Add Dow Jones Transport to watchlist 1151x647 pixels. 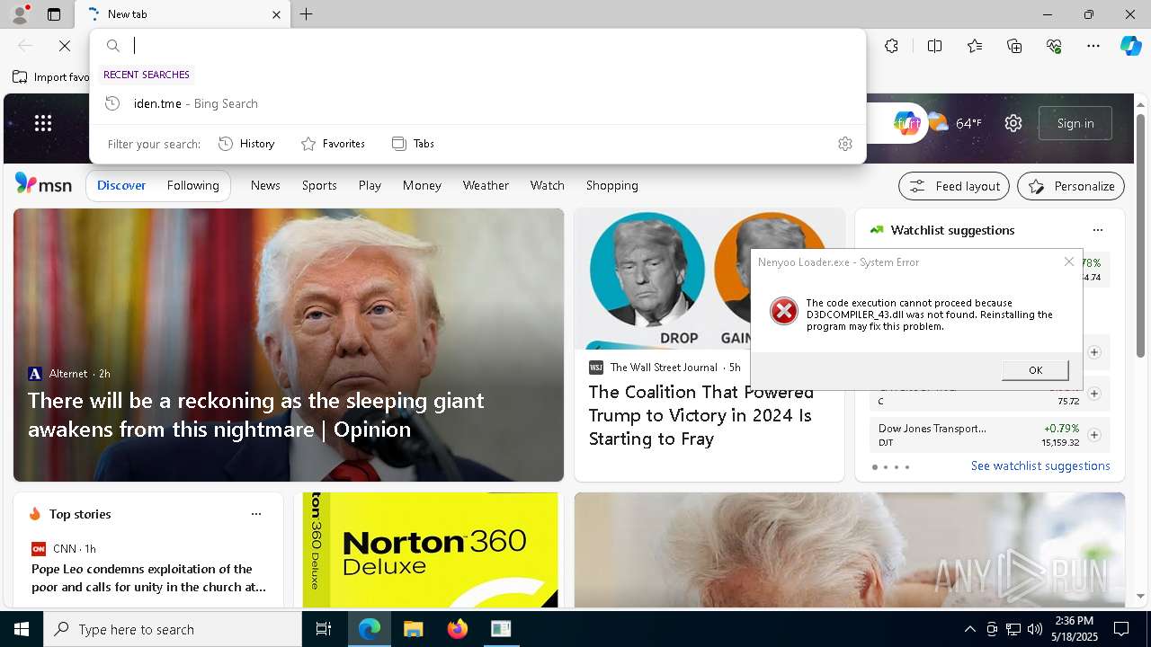pos(1093,435)
